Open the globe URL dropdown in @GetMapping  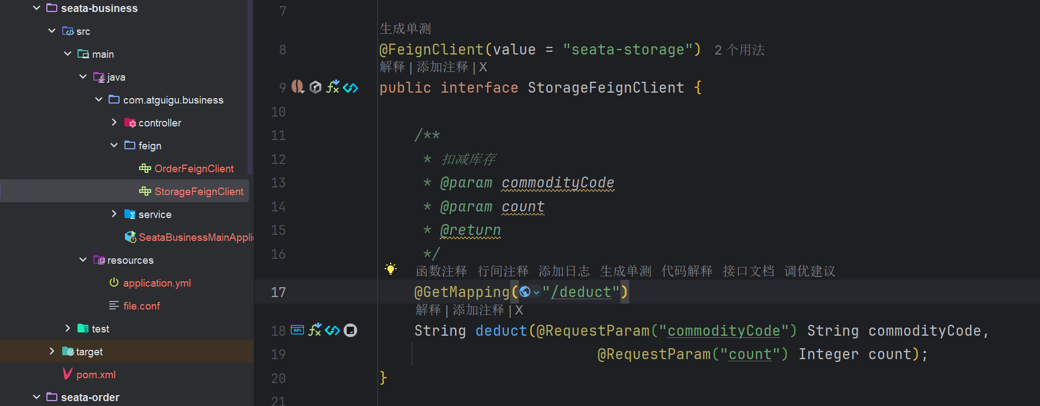(529, 292)
